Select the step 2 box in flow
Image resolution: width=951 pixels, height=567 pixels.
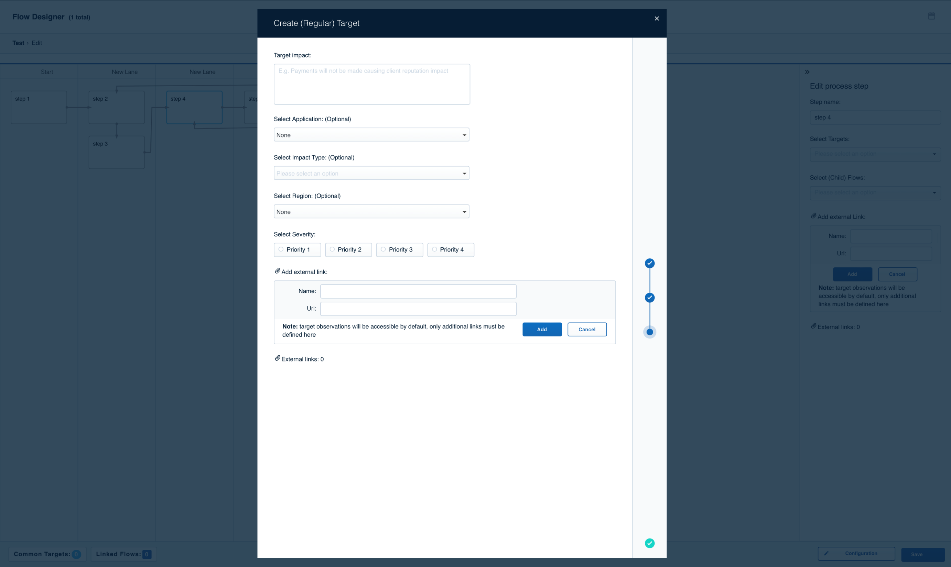tap(117, 107)
